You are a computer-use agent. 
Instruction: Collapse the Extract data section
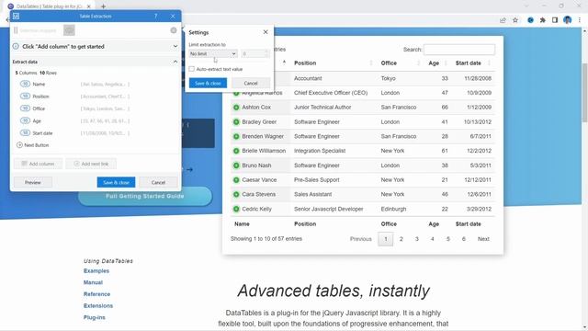click(175, 62)
